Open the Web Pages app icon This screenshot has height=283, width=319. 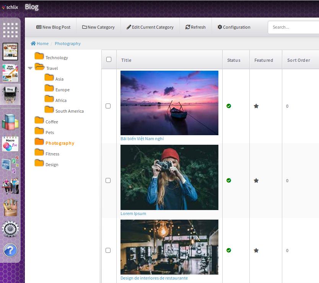coord(10,73)
